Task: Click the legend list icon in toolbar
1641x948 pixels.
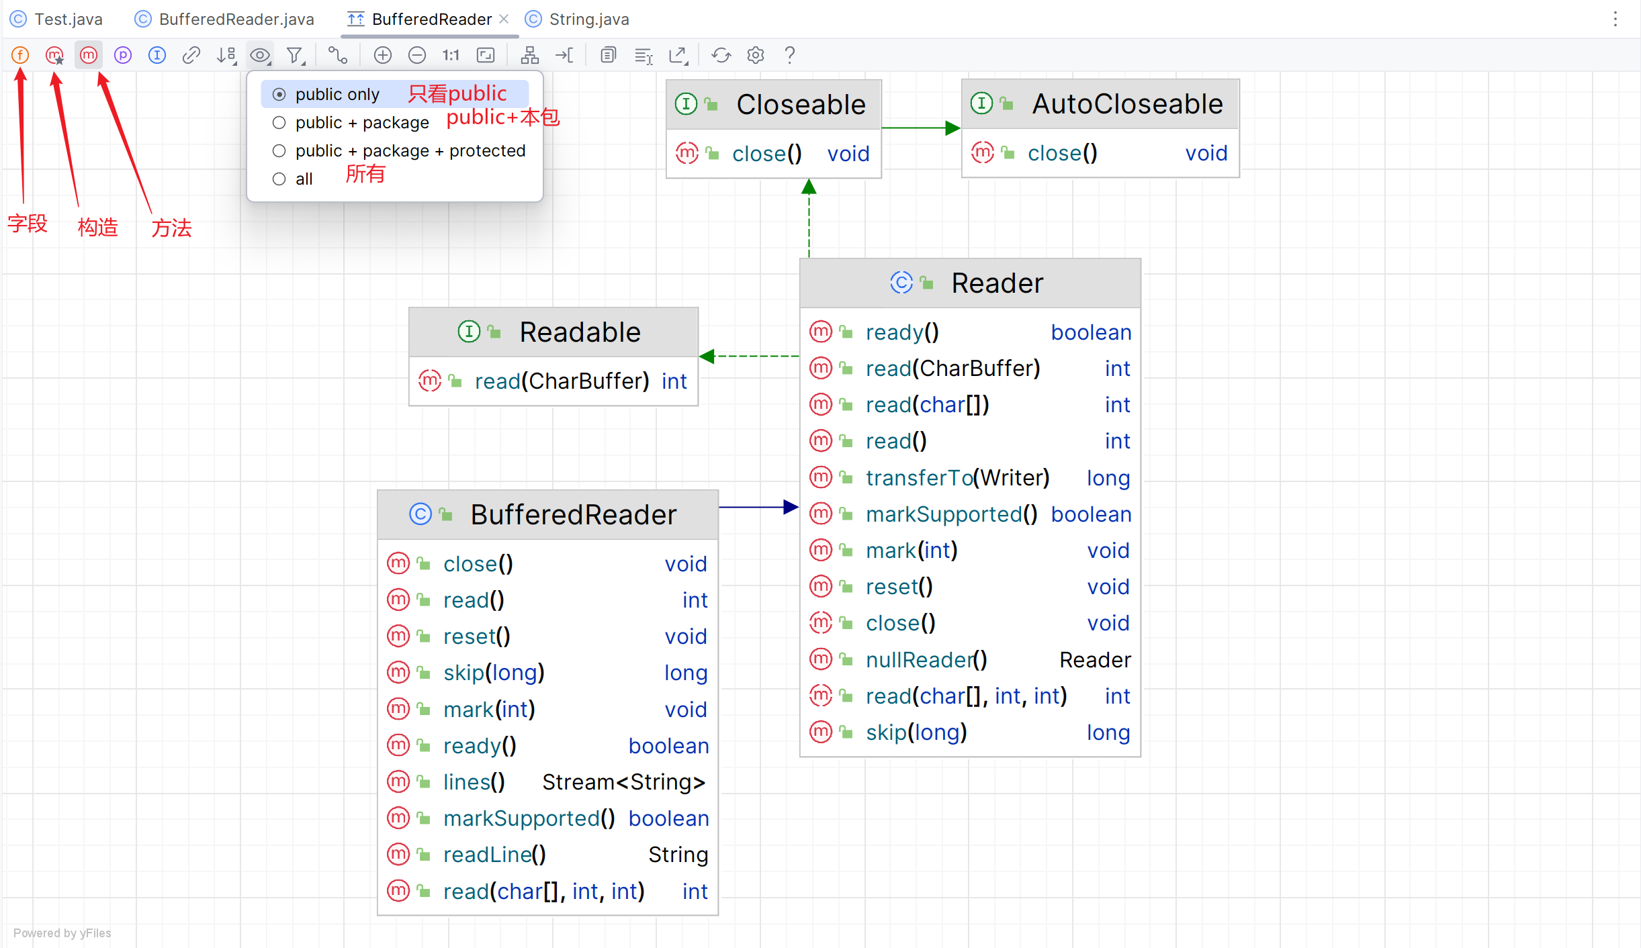Action: pos(644,55)
